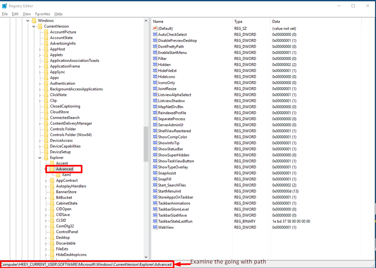Click the CurrentVersion folder icon
Image resolution: width=376 pixels, height=268 pixels.
[40, 26]
